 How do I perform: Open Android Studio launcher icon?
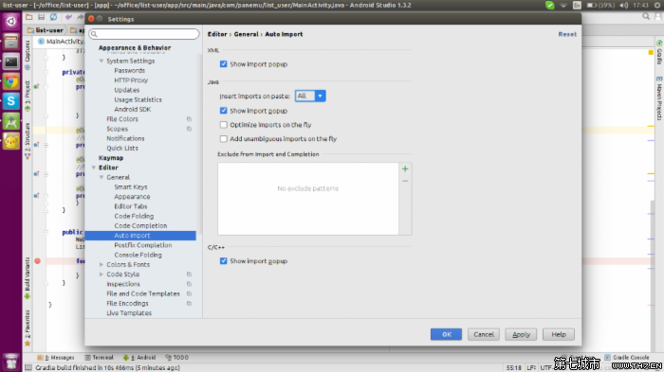point(11,122)
